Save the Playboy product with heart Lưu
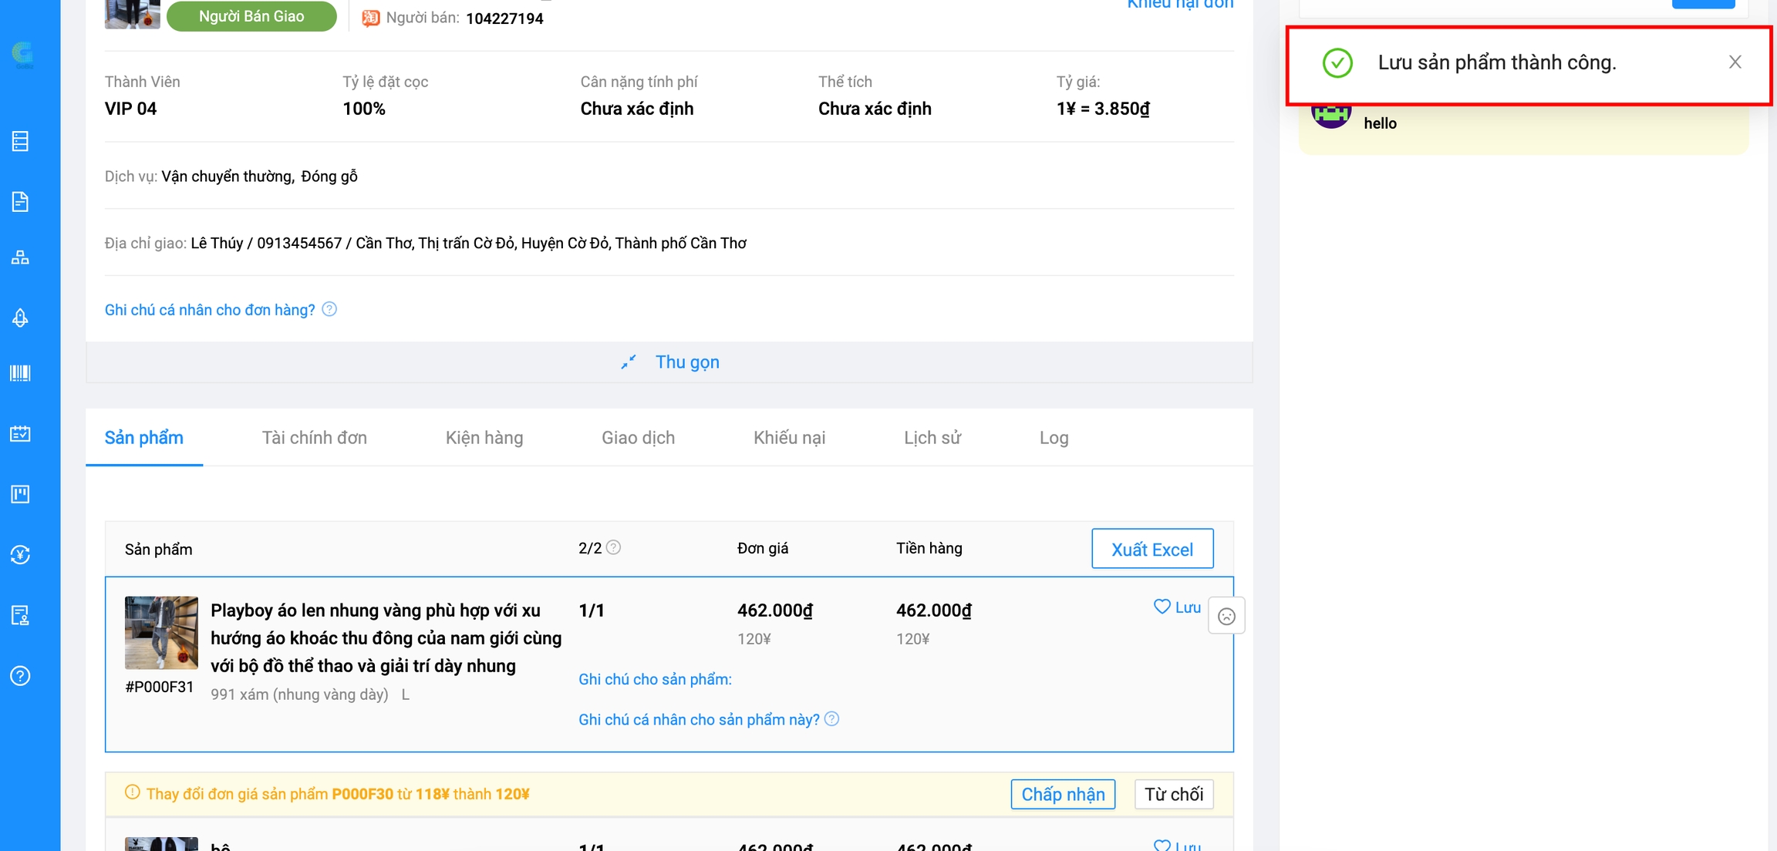 [x=1177, y=607]
